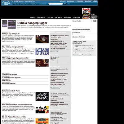Select the second poll option starting with 'Ja, men jag'
The height and width of the screenshot is (124, 124).
(74, 48)
